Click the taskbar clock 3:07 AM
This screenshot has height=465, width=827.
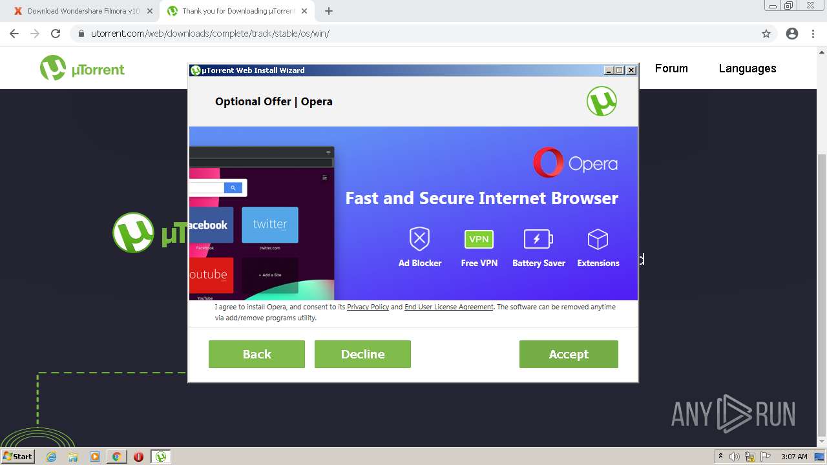[x=794, y=457]
